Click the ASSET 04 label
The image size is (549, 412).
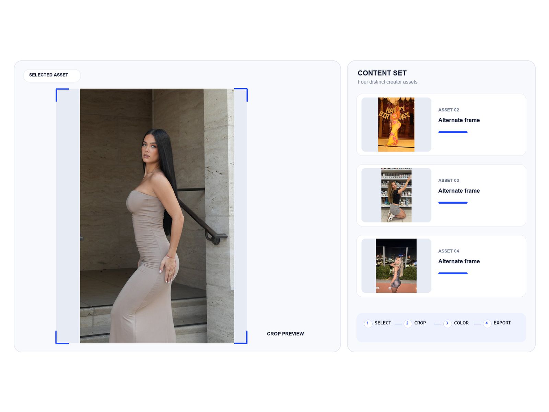[448, 251]
